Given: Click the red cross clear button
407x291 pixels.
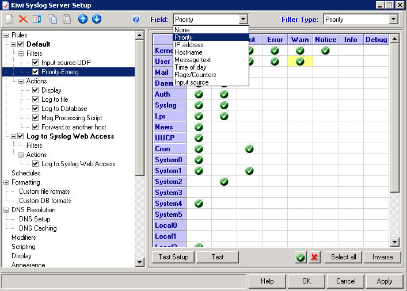Looking at the screenshot, I should (x=314, y=257).
